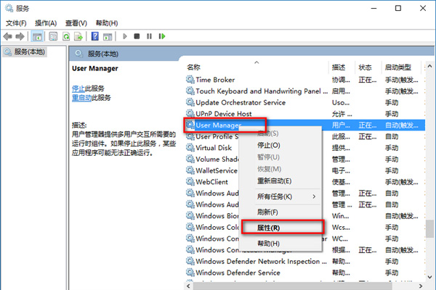Open the 操作(A) menu
Viewport: 436px width, 290px height.
46,23
